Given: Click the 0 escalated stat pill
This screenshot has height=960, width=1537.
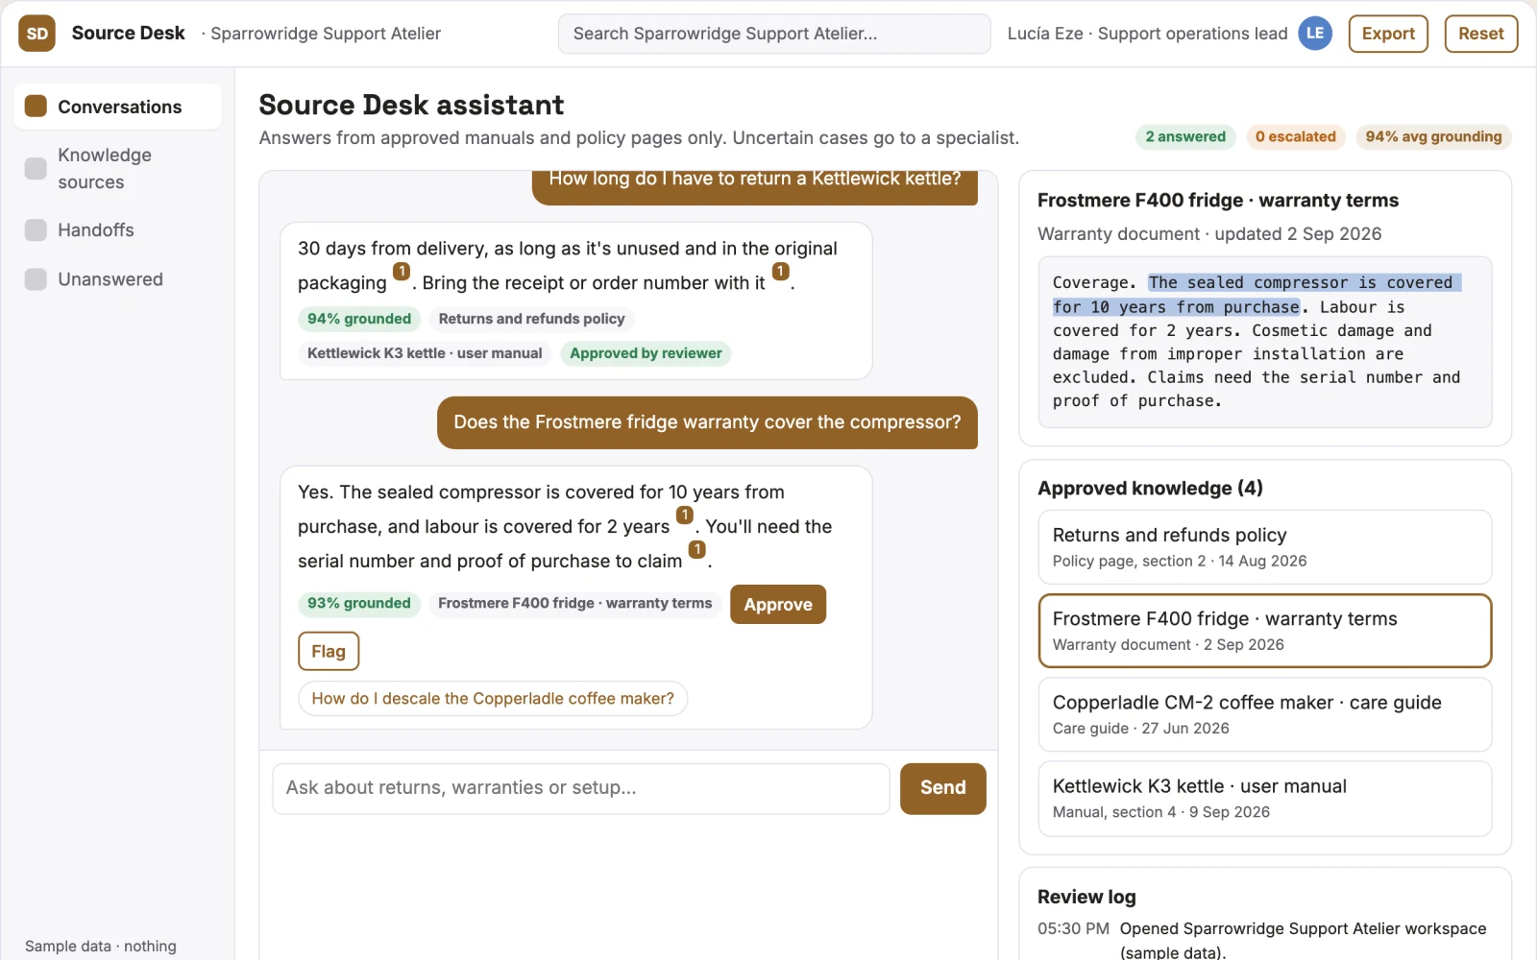Looking at the screenshot, I should click(1296, 136).
